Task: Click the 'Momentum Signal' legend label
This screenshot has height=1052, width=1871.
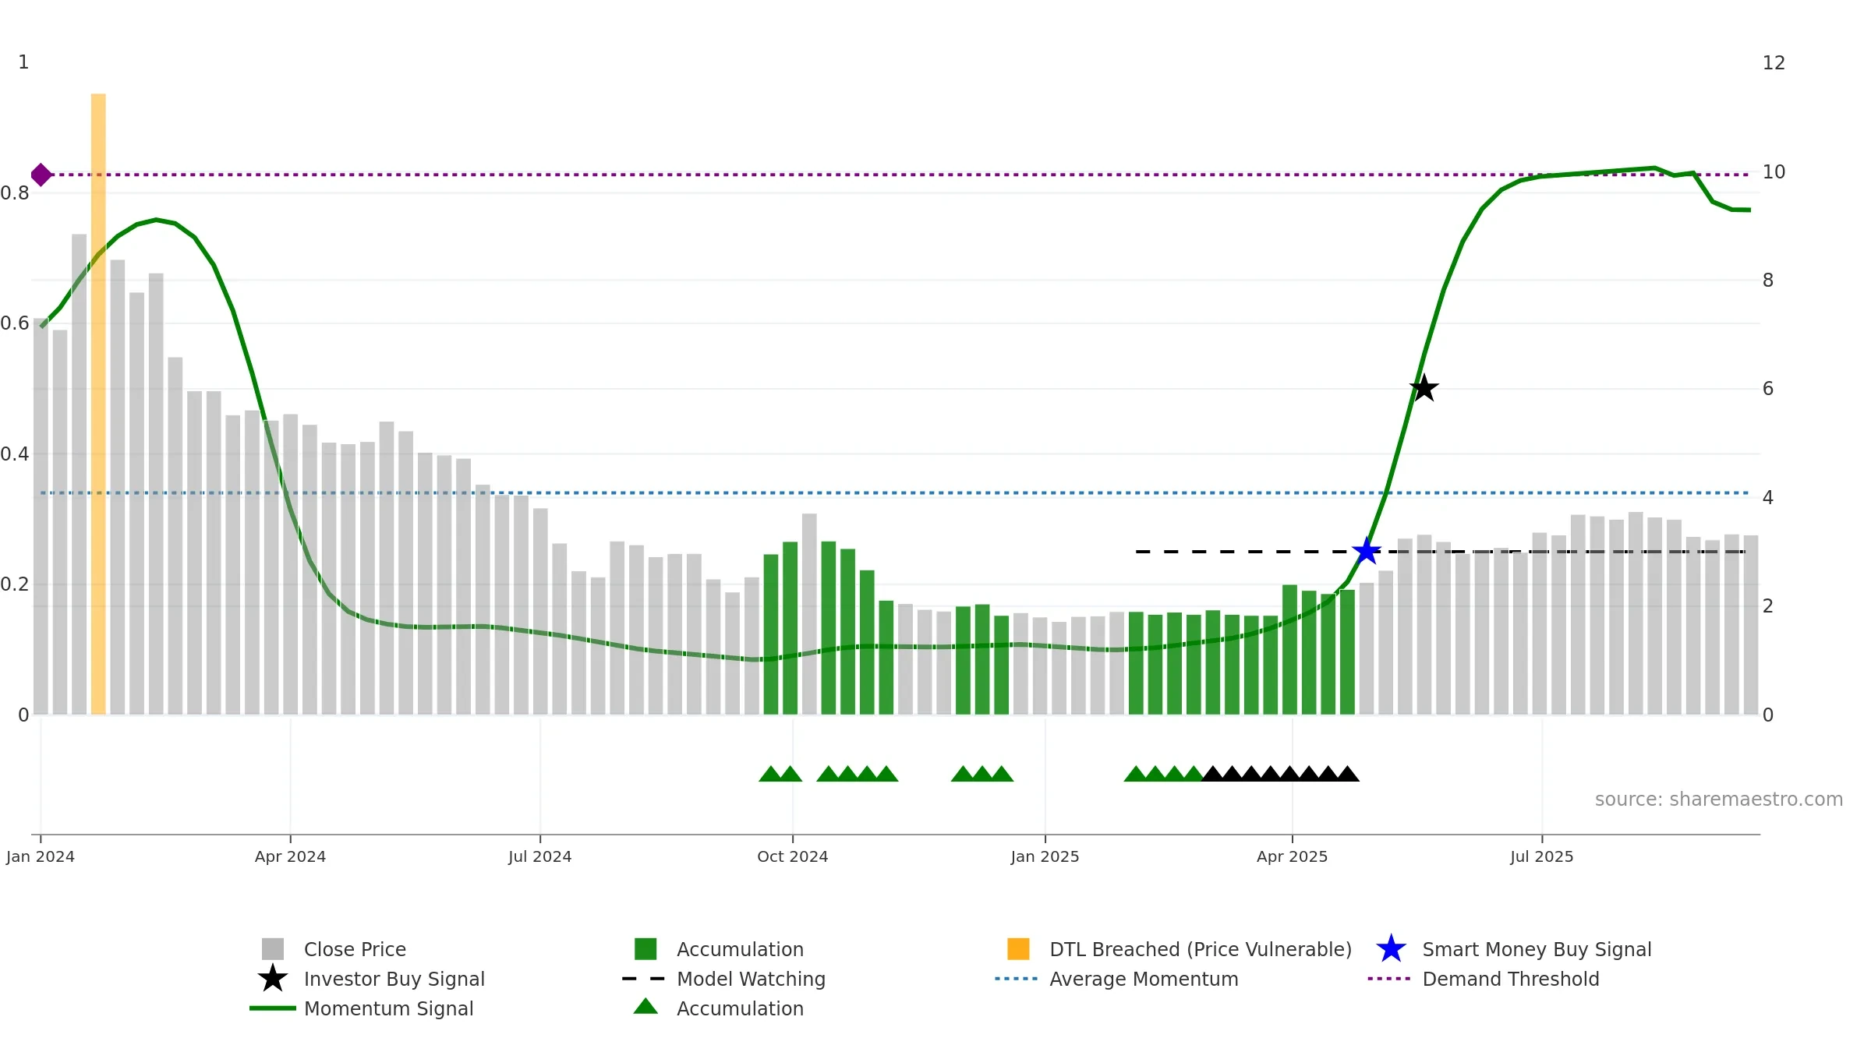Action: (x=389, y=1008)
